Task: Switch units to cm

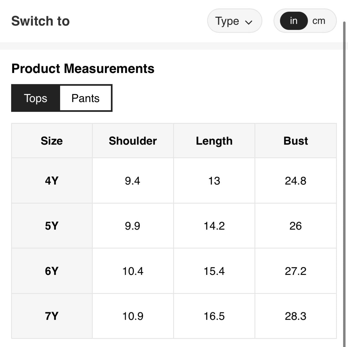Action: tap(319, 21)
